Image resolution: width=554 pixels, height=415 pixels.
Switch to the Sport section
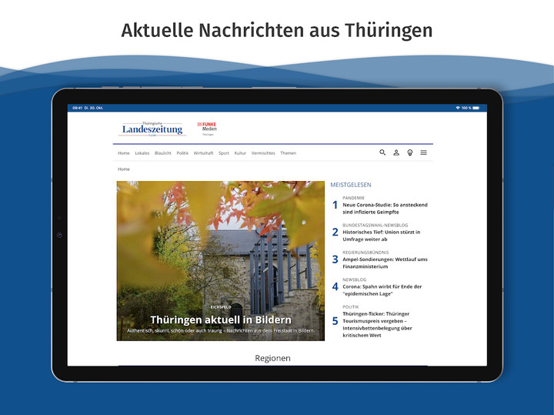[x=224, y=153]
